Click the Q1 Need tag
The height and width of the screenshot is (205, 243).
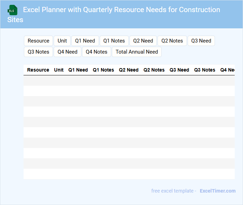pos(85,41)
